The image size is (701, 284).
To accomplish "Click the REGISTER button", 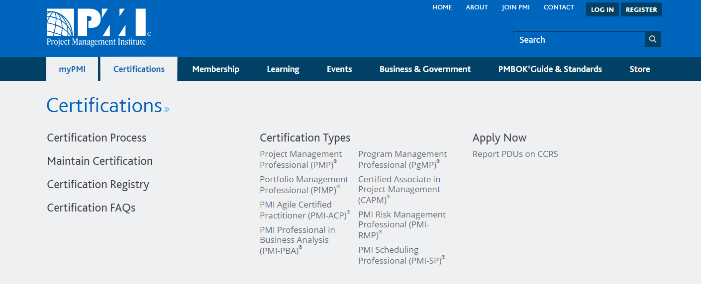I will coord(641,9).
